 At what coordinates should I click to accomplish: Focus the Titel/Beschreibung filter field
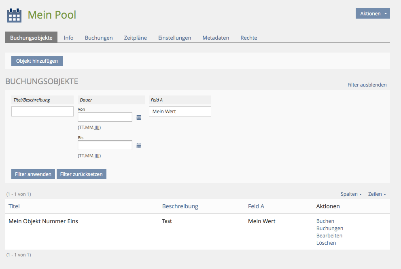(x=42, y=112)
